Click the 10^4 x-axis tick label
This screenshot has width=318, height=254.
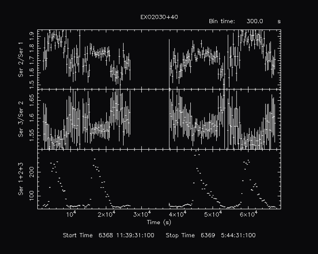click(x=71, y=215)
